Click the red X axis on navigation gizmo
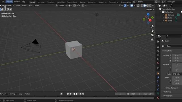The width and height of the screenshot is (182, 102). click(150, 20)
